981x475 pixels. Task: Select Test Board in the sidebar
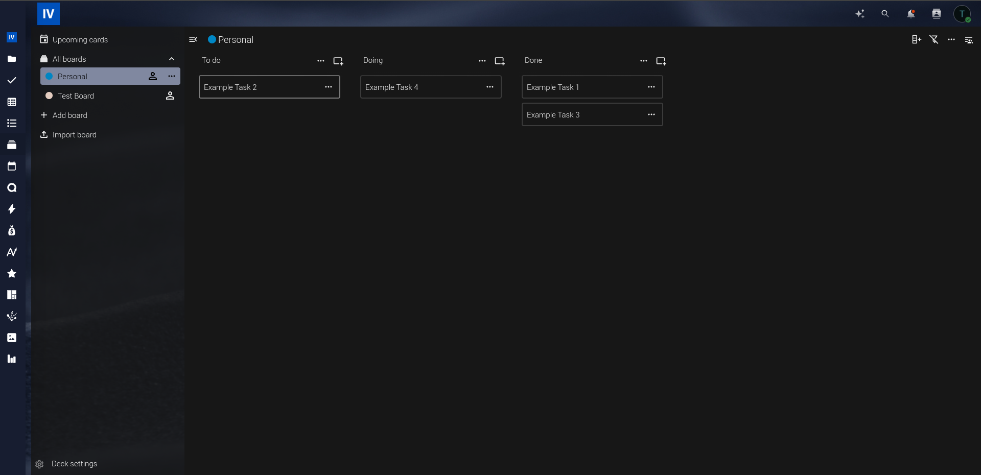[76, 96]
